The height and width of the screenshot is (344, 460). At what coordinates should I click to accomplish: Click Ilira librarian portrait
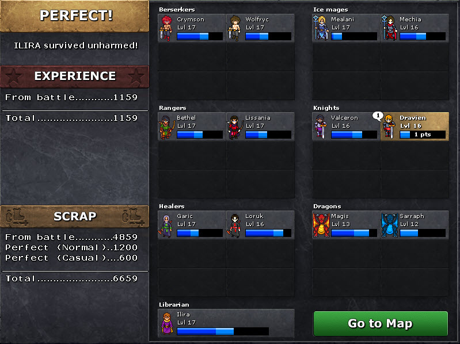(x=167, y=323)
